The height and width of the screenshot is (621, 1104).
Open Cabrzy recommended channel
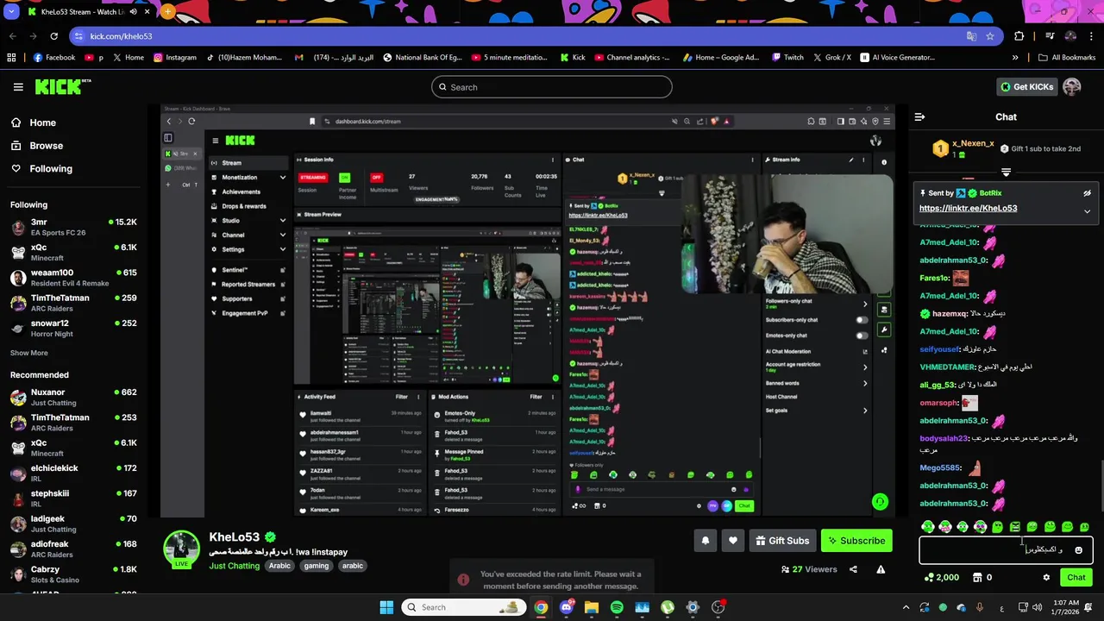(x=73, y=574)
